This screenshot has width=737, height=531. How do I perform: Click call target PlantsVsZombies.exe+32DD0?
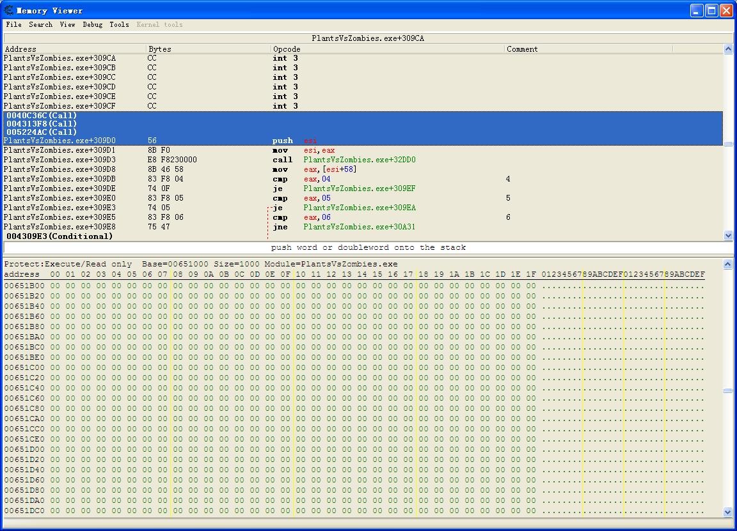pyautogui.click(x=360, y=160)
